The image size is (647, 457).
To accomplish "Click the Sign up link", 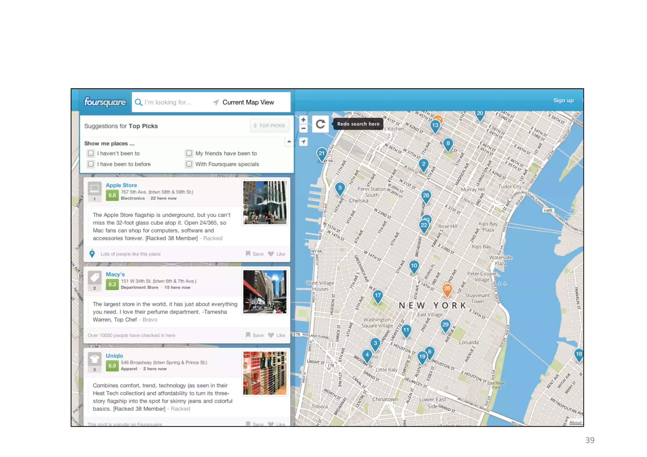I will pos(563,100).
